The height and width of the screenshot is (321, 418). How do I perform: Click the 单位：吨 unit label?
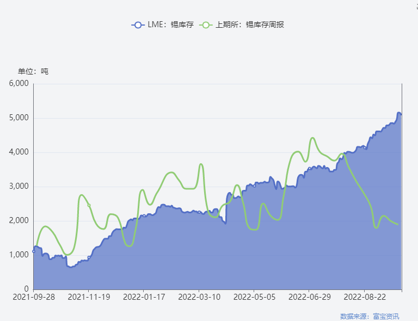(x=33, y=71)
